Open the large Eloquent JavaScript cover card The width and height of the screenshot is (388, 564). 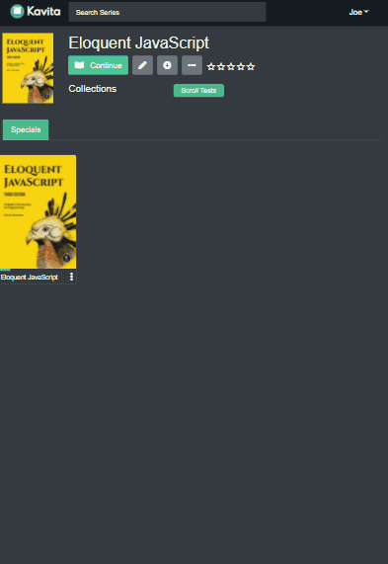(x=38, y=211)
